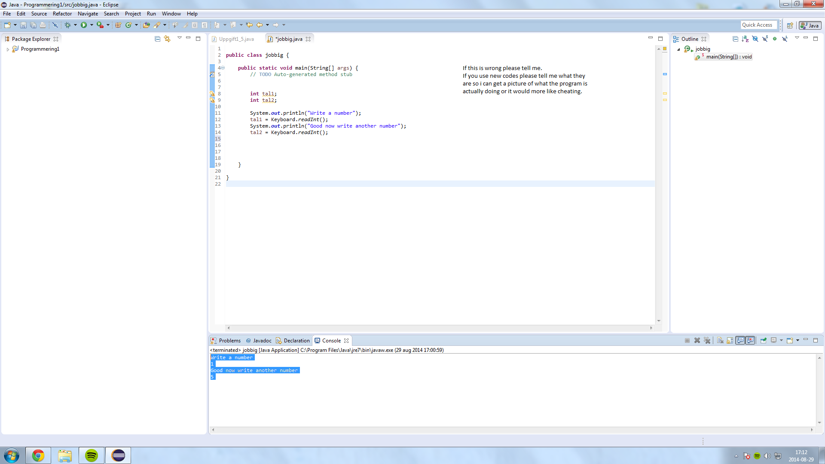Run the program with the green play button
Image resolution: width=825 pixels, height=464 pixels.
pos(84,25)
